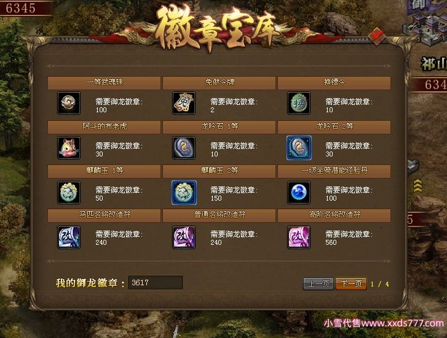Select the 麒麟玉 1等 jade icon

coord(69,193)
